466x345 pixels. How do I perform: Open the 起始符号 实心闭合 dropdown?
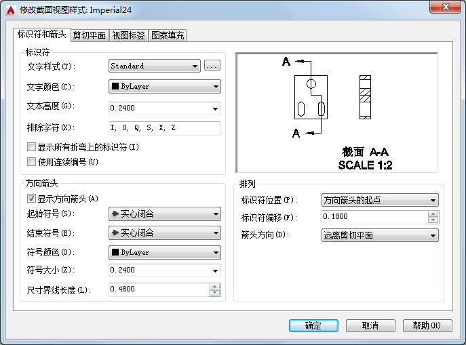click(165, 214)
